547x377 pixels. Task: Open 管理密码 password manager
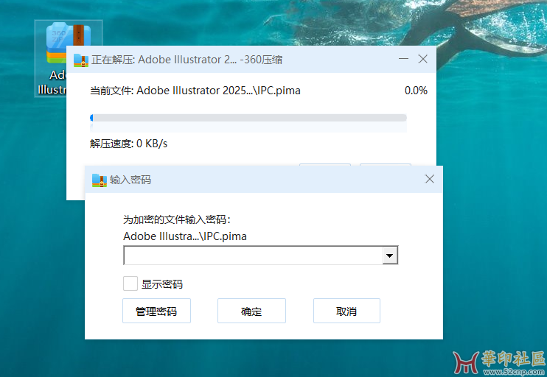[156, 311]
